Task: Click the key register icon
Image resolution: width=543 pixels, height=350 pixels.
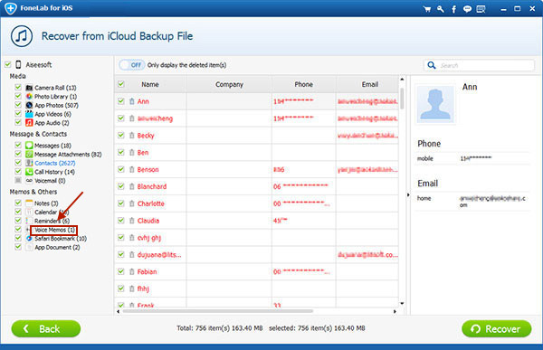Action: [441, 9]
